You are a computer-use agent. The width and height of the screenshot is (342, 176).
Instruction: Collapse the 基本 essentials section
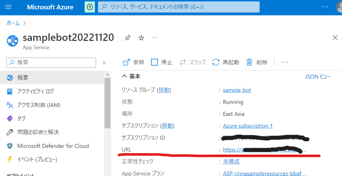tap(131, 76)
